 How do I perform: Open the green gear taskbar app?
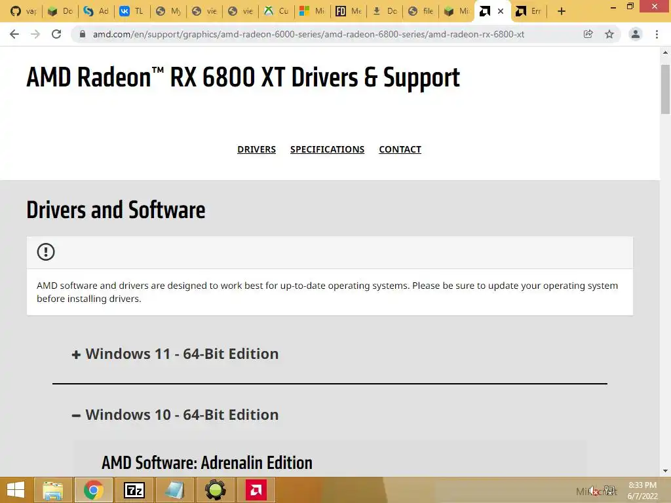point(215,490)
